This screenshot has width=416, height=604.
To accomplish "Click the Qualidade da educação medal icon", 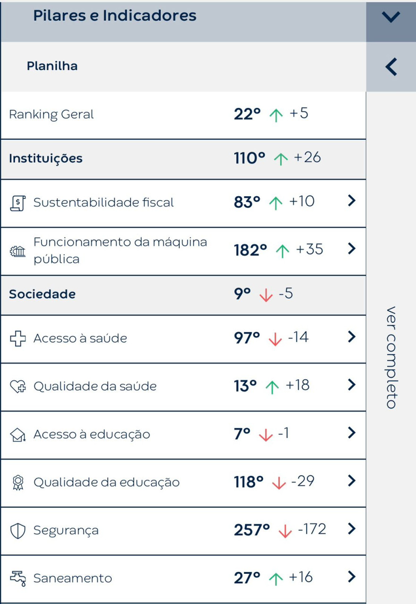I will coord(18,483).
